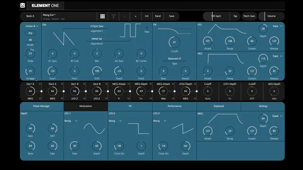Click the unison Width value 99
The height and width of the screenshot is (170, 303).
tap(30, 40)
